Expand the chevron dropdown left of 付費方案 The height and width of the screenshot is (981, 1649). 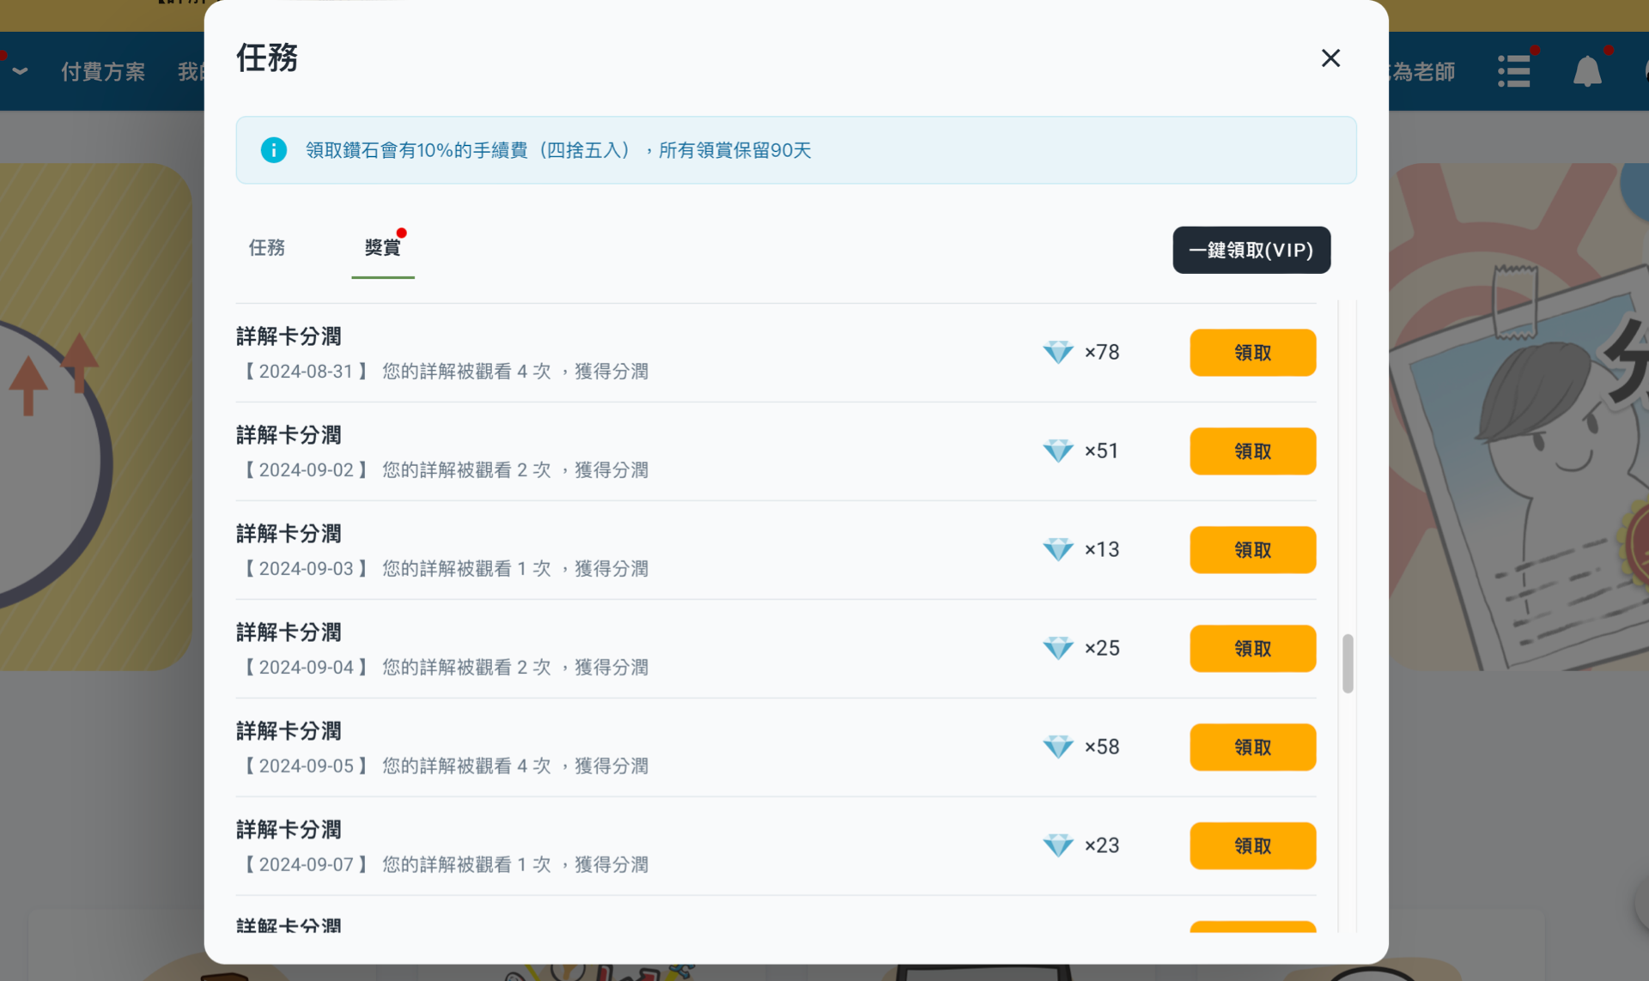pyautogui.click(x=21, y=71)
